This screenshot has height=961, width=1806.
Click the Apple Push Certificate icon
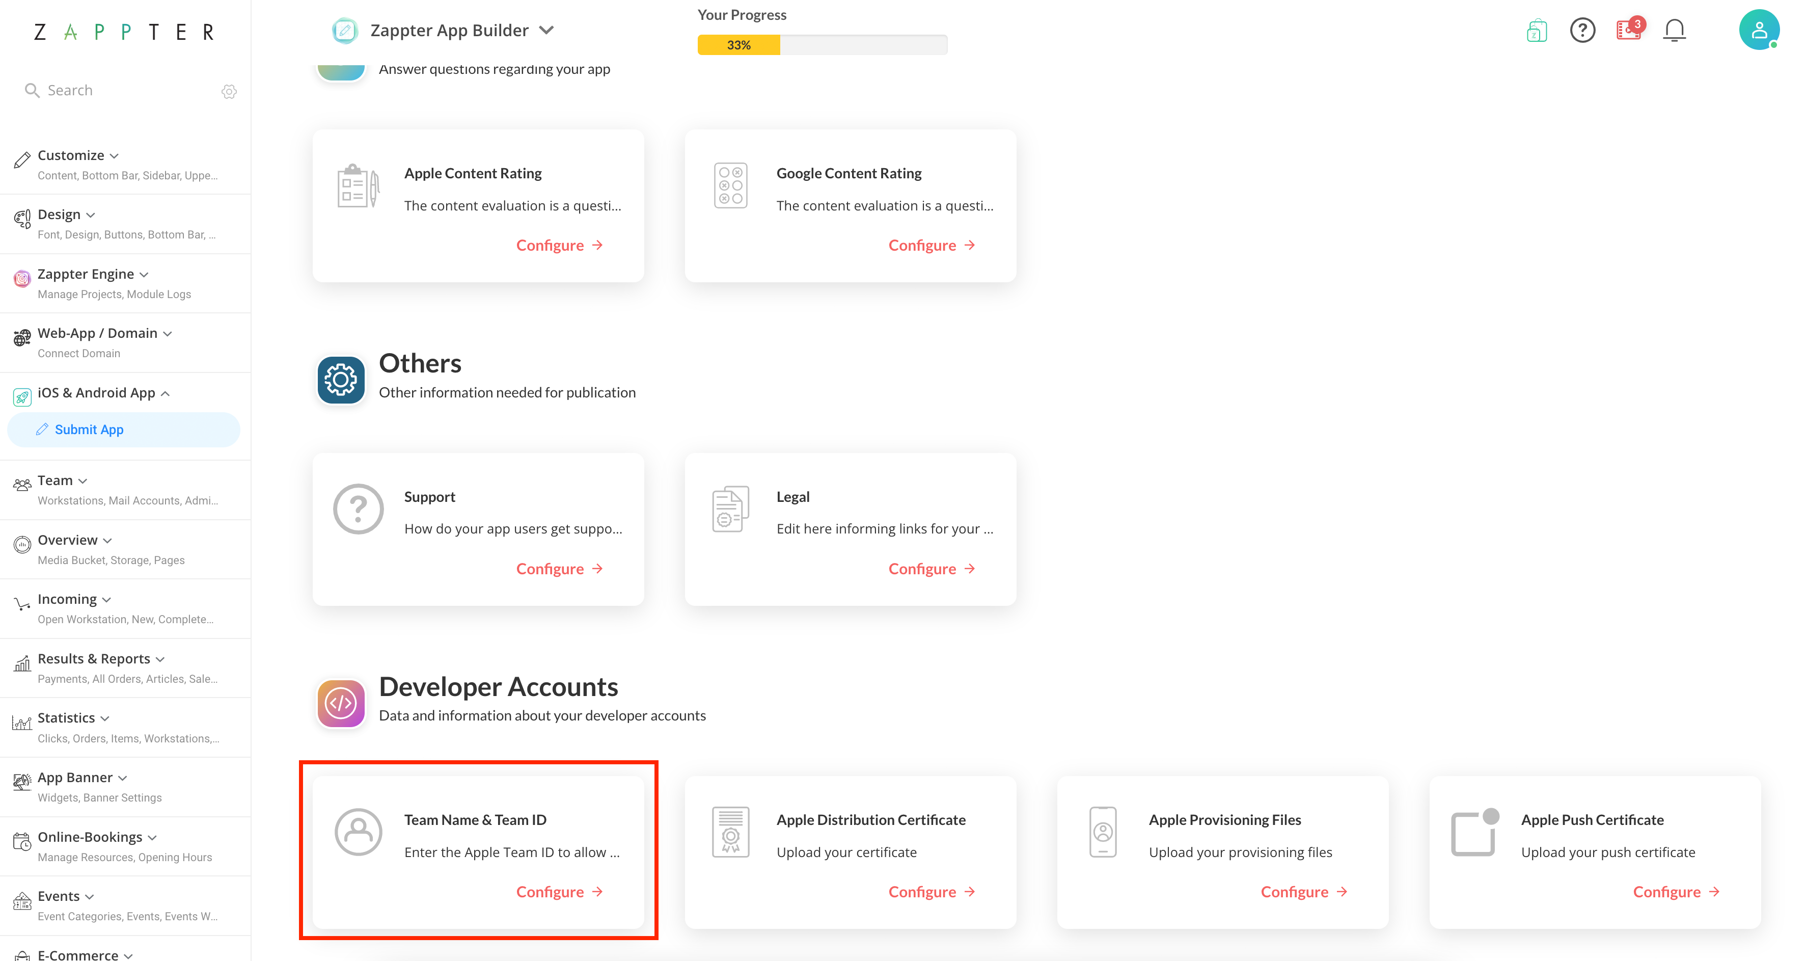[x=1474, y=832]
